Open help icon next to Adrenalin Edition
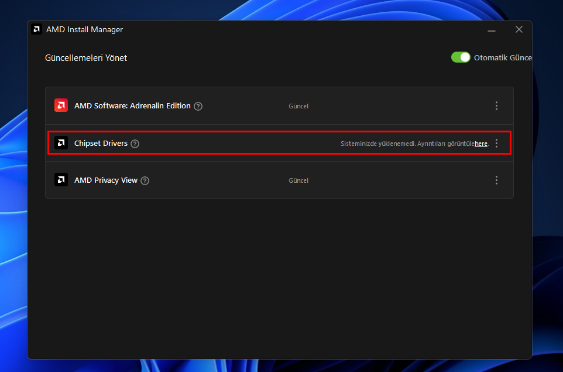 pos(198,107)
